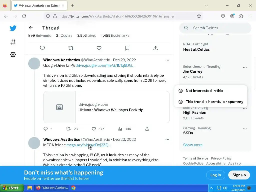The height and width of the screenshot is (192, 256).
Task: Open volume speaker tray icon
Action: [225, 188]
